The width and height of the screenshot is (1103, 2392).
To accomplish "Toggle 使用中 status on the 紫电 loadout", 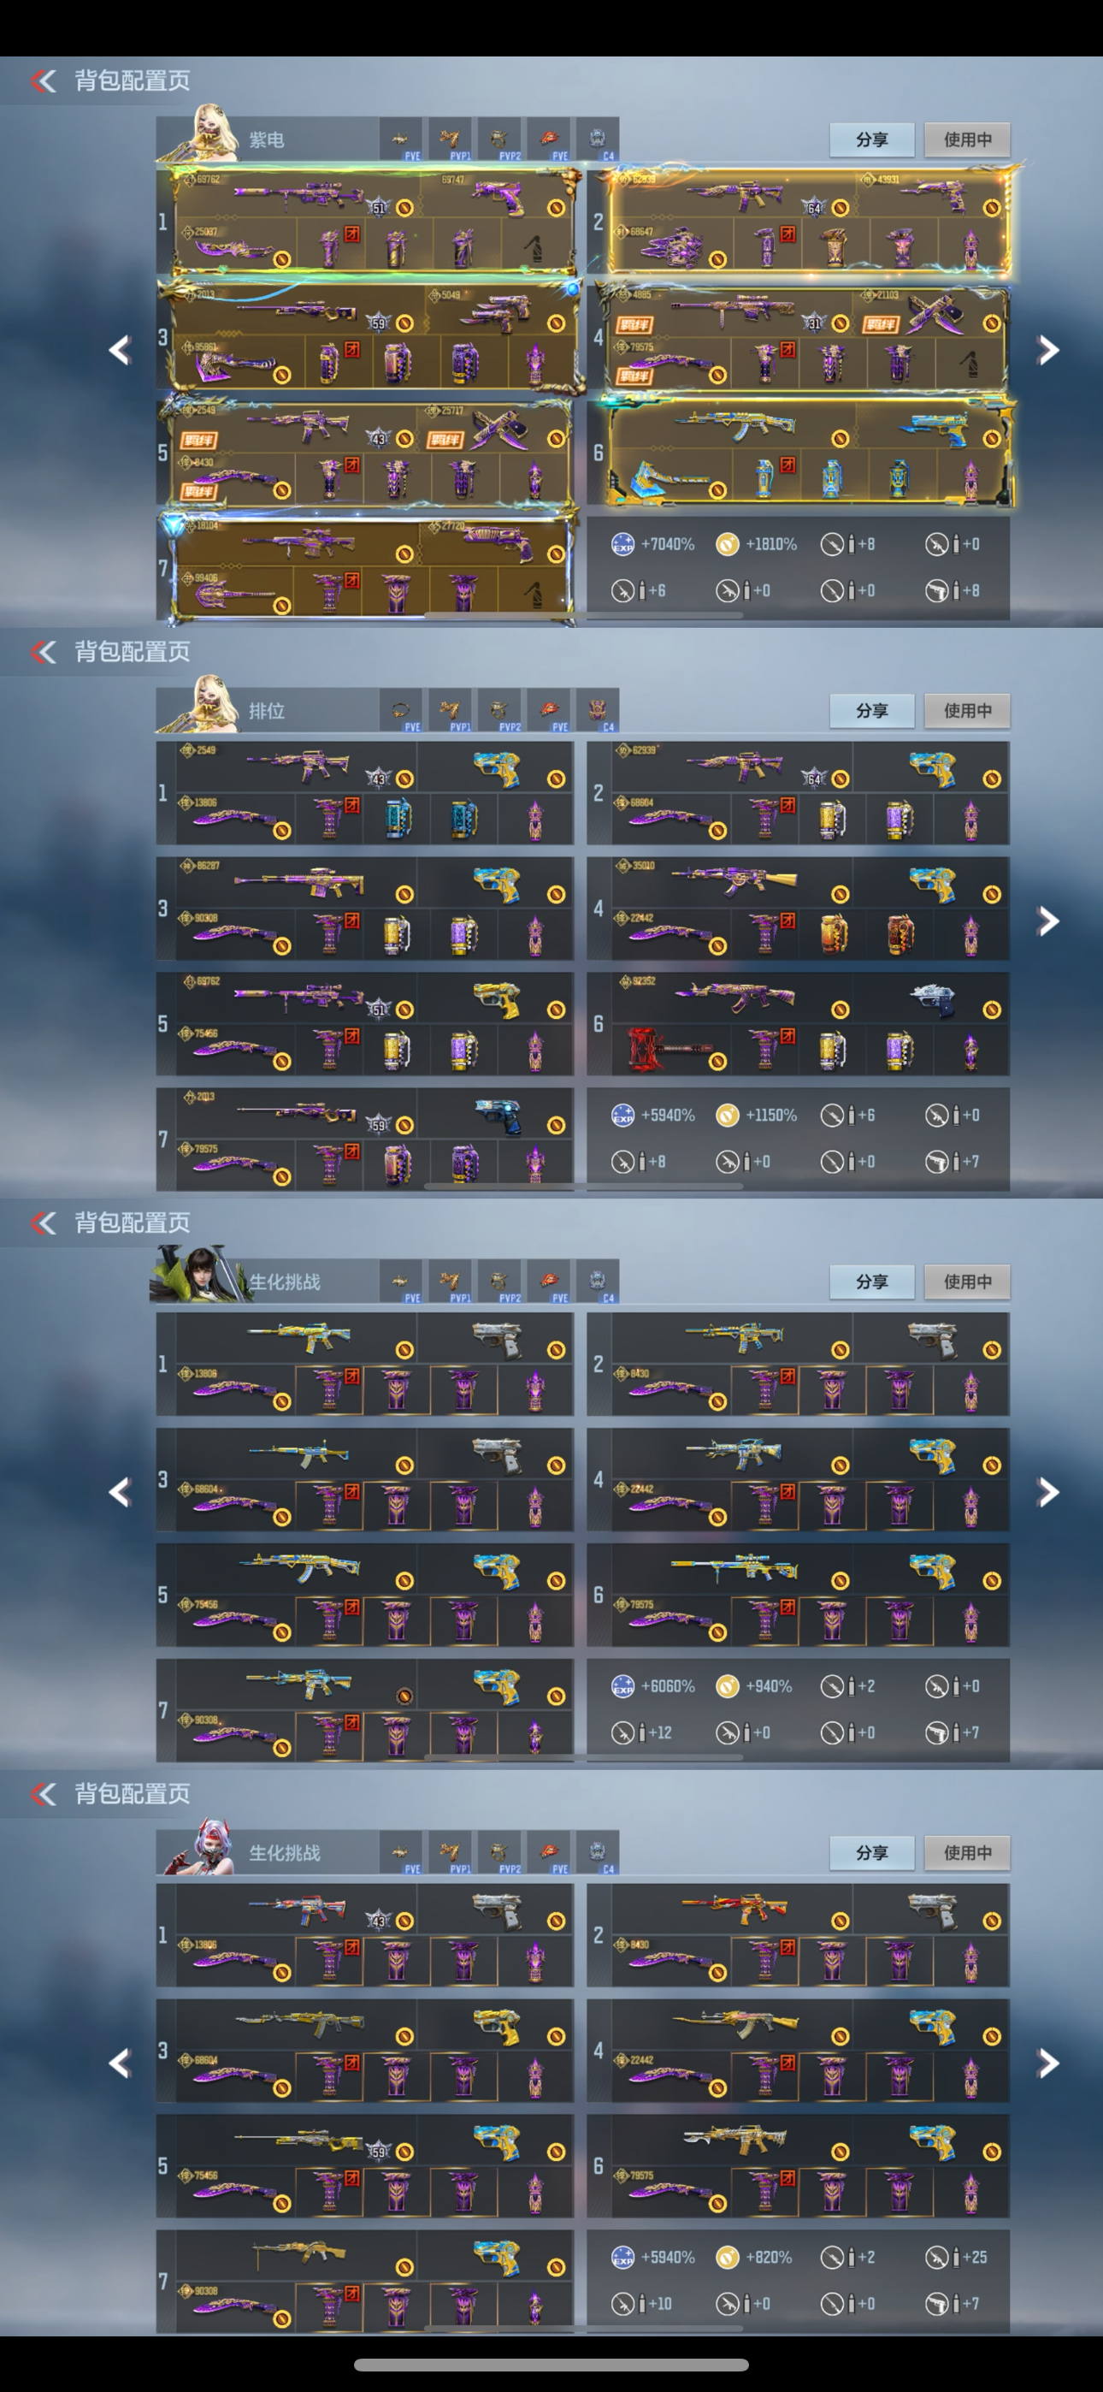I will 967,139.
